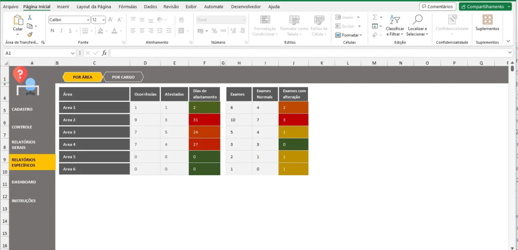The image size is (518, 250).
Task: Expand the Name Box dropdown arrow
Action: click(x=73, y=53)
